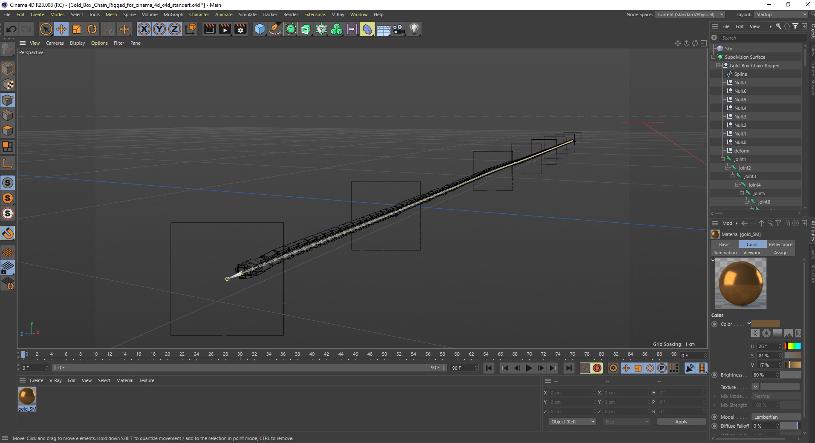Click Coordinate System toggle icon

(x=191, y=29)
